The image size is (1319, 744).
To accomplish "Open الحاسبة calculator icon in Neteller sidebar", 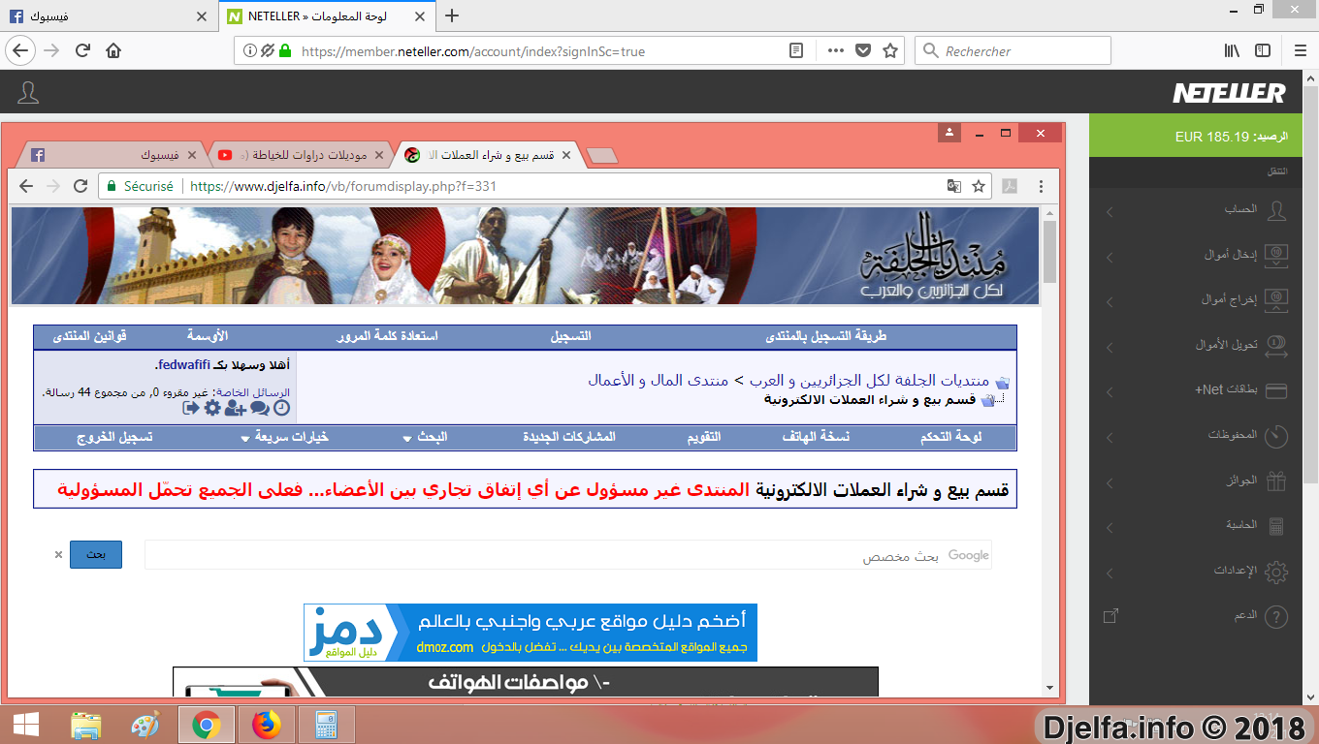I will tap(1276, 526).
